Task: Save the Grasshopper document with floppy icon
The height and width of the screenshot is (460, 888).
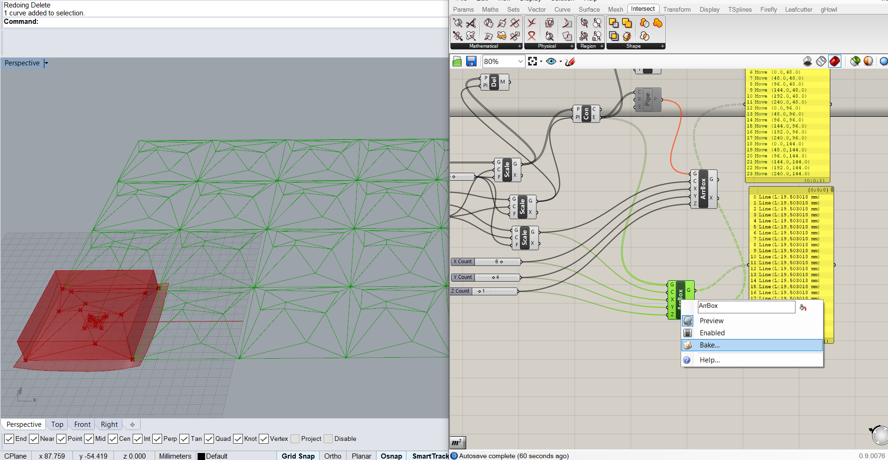Action: pos(471,61)
